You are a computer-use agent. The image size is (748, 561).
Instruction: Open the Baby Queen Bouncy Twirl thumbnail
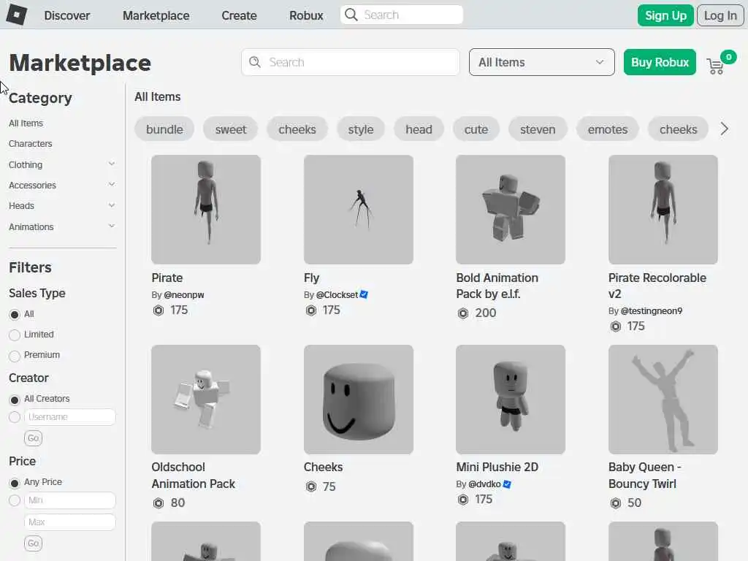(663, 400)
